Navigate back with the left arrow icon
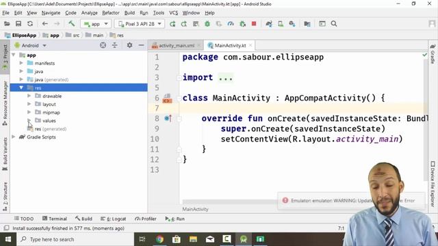The height and width of the screenshot is (246, 438). click(44, 24)
